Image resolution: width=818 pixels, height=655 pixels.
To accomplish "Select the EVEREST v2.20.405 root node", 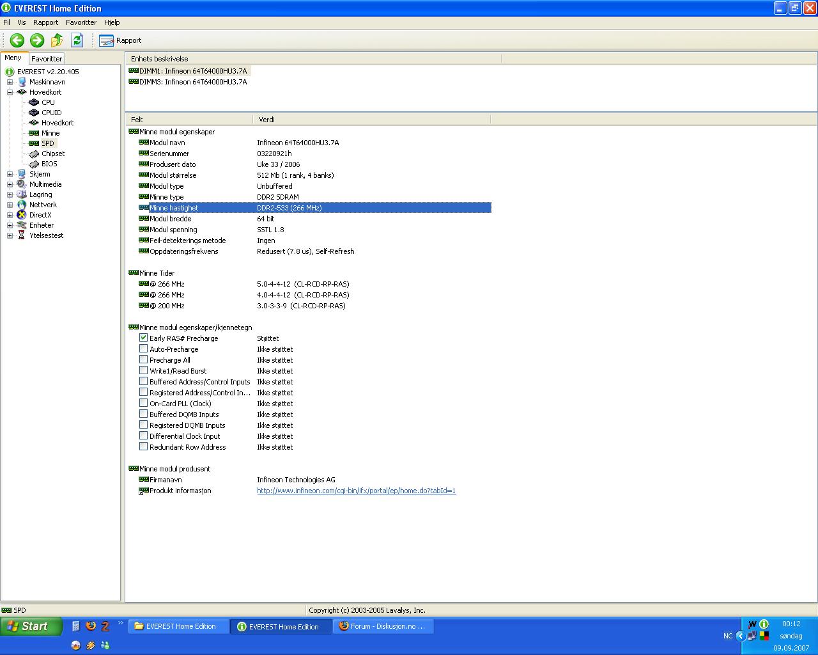I will pyautogui.click(x=48, y=72).
